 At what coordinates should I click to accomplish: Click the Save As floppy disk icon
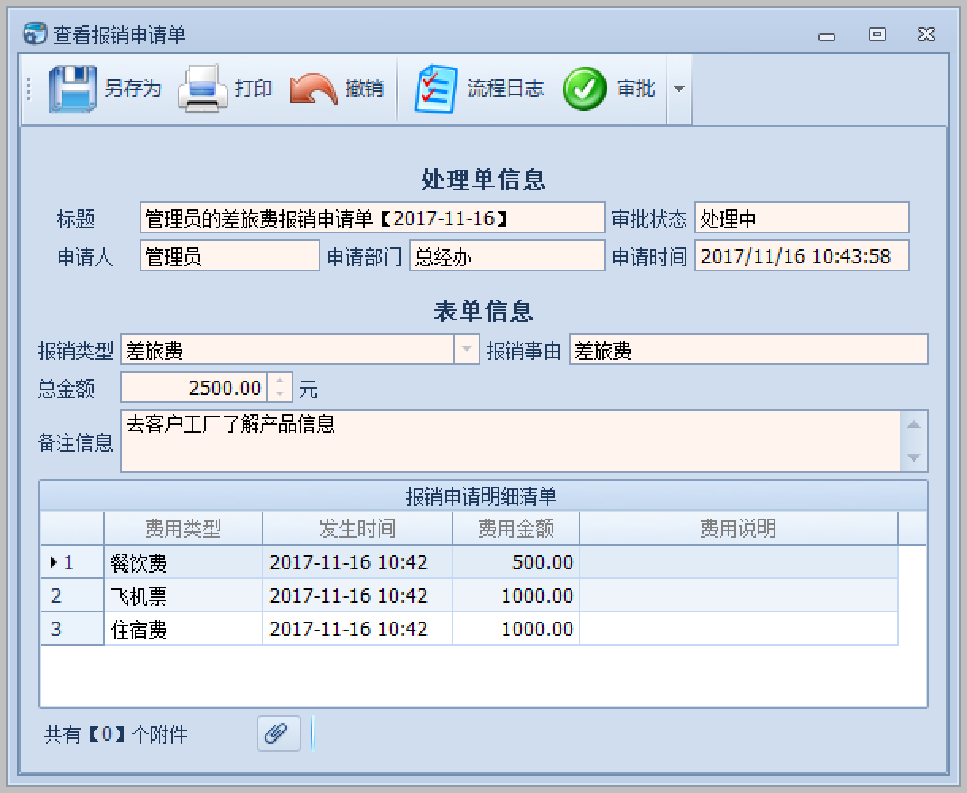coord(73,89)
